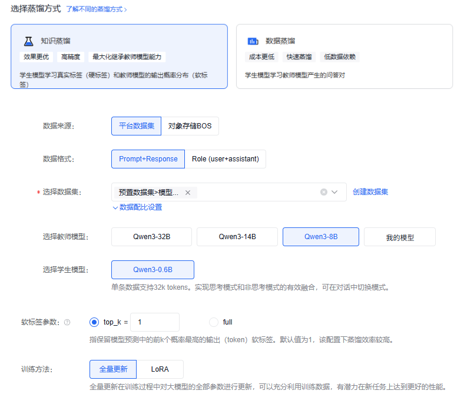Click the 选择学生模型 label
Viewport: 454px width, 397px height.
tap(65, 270)
